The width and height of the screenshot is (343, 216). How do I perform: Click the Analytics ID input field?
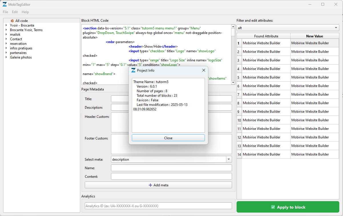(x=158, y=206)
